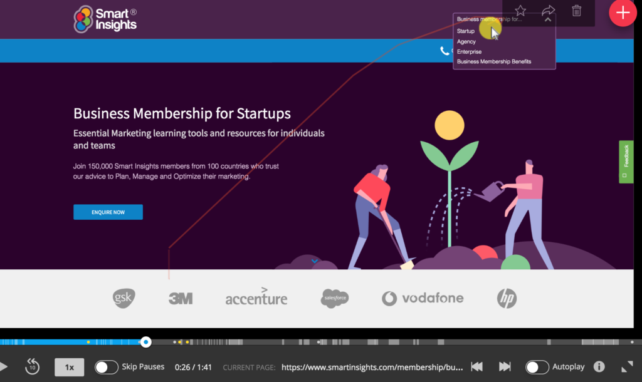Open the recording info icon
Viewport: 642px width, 382px height.
click(599, 366)
